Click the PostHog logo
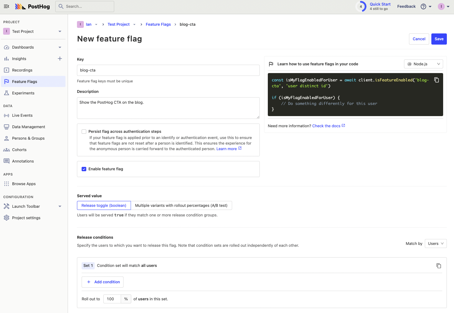 [32, 6]
